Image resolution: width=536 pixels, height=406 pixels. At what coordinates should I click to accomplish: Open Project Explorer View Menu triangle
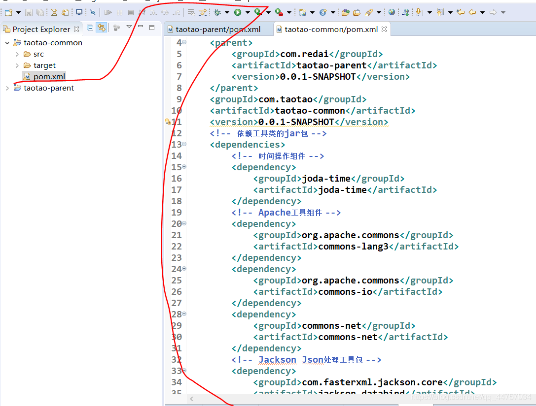[x=129, y=27]
